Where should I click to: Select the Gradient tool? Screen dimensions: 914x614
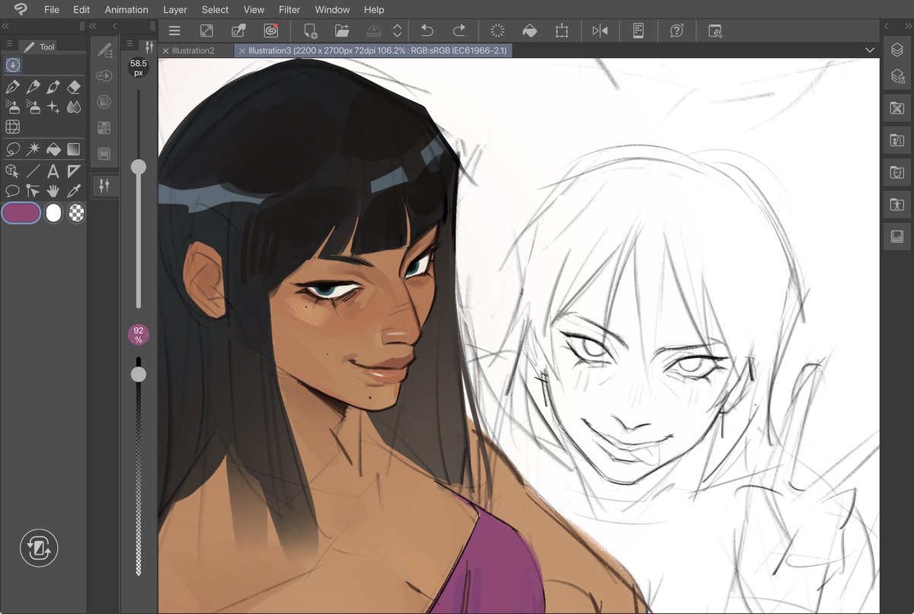(74, 149)
